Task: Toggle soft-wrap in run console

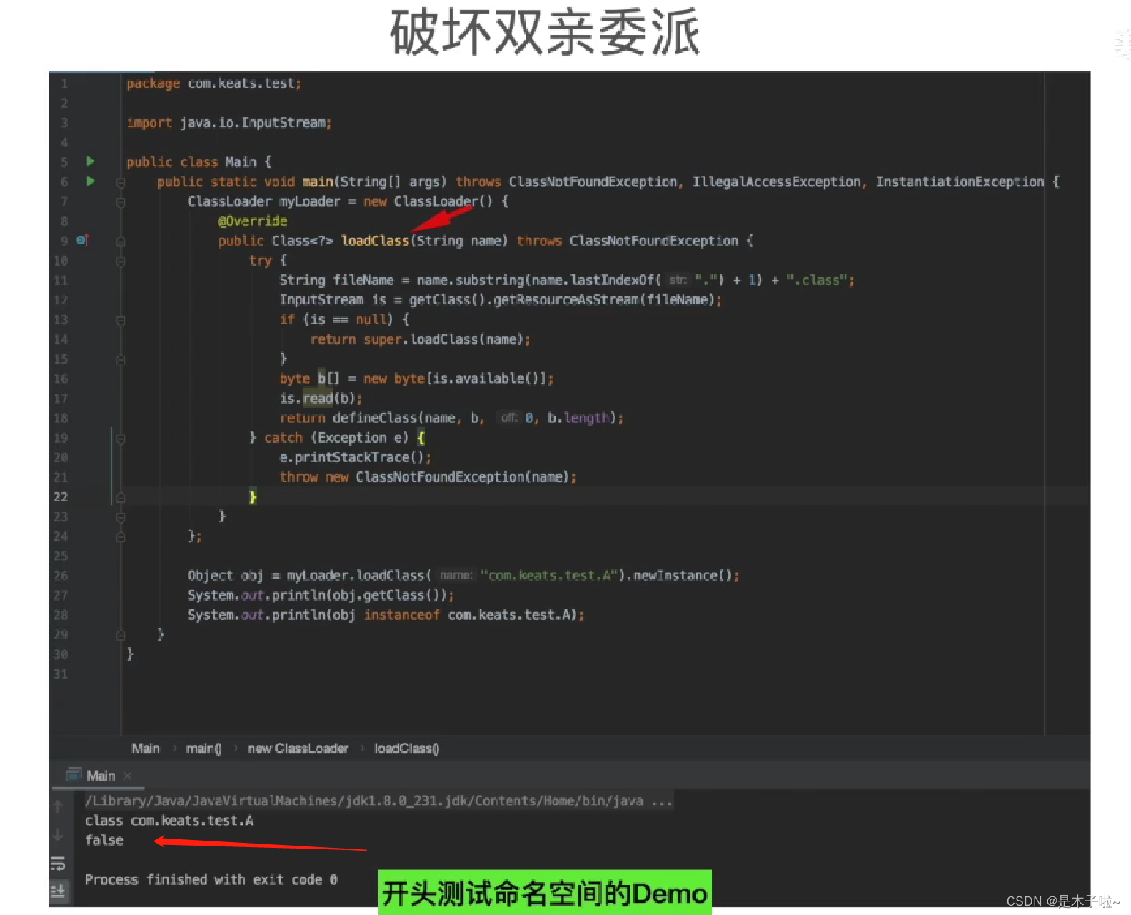Action: (59, 864)
